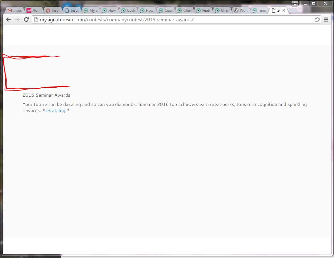Screen dimensions: 334x258
Task: Open the Chrome hamburger menu
Action: pos(326,20)
